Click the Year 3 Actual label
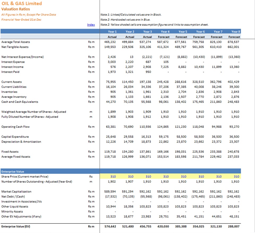Viewport: 255px width, 233px height. click(x=147, y=37)
